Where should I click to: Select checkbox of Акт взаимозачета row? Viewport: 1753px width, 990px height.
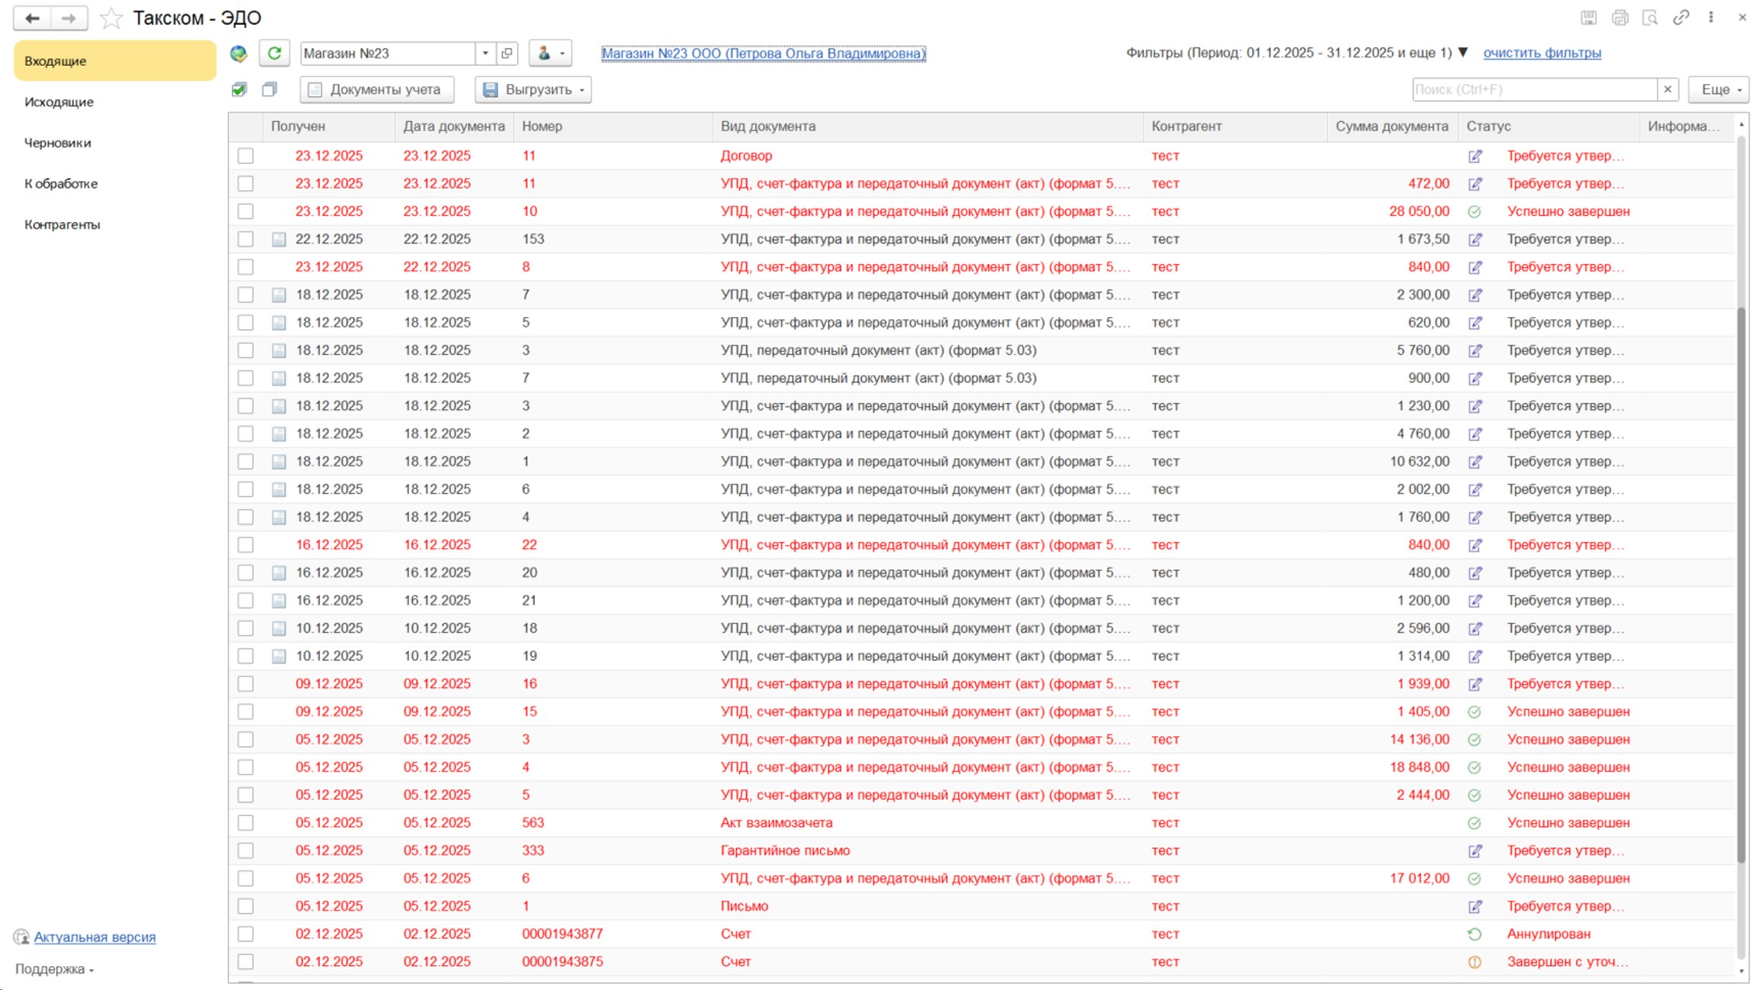[245, 823]
